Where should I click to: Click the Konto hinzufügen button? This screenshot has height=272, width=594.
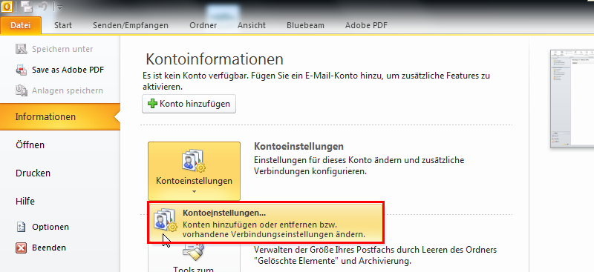[x=189, y=104]
